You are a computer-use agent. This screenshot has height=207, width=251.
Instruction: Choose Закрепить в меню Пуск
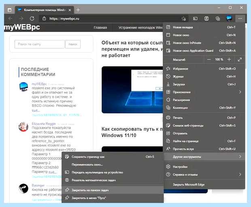coord(113,198)
